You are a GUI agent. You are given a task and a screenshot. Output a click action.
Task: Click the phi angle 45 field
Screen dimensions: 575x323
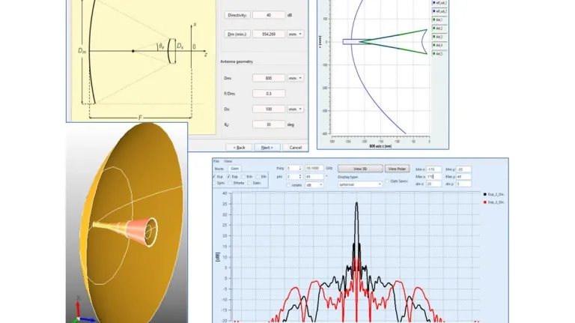[x=314, y=177]
